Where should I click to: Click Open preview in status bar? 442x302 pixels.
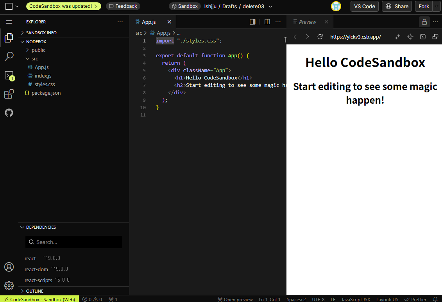[x=235, y=299]
